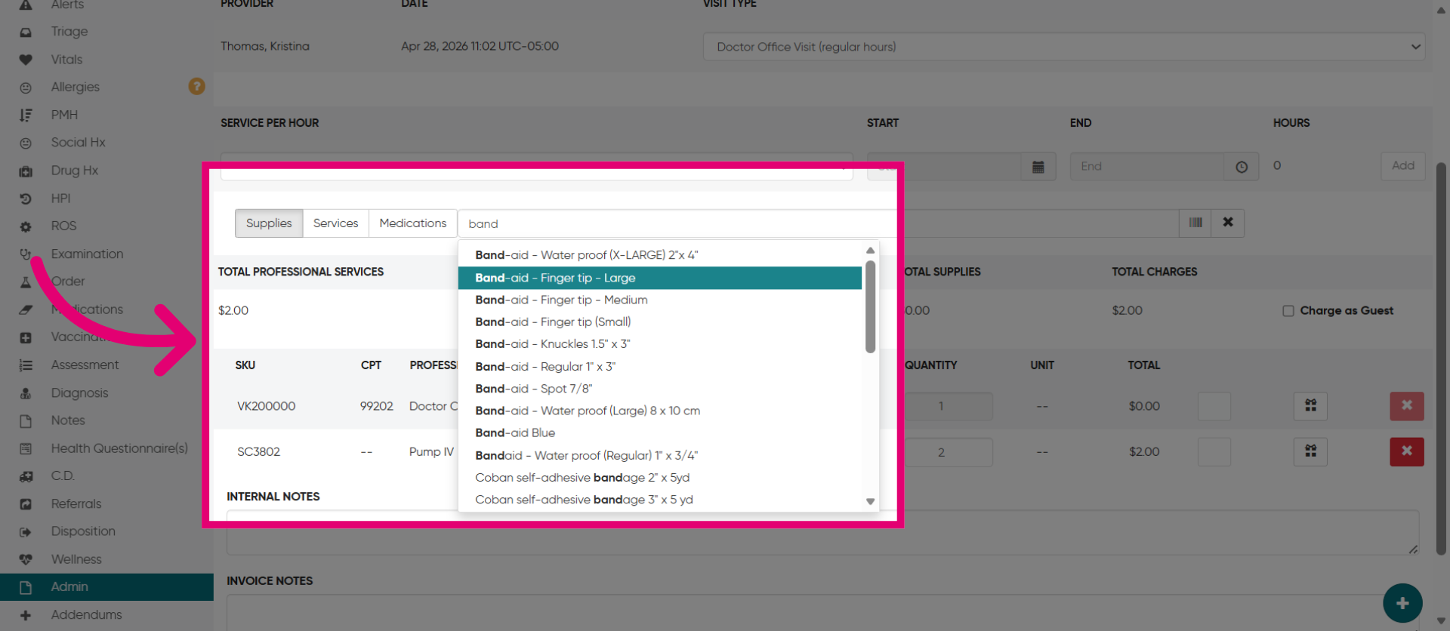Image resolution: width=1450 pixels, height=631 pixels.
Task: Open Assessment section
Action: 85,365
